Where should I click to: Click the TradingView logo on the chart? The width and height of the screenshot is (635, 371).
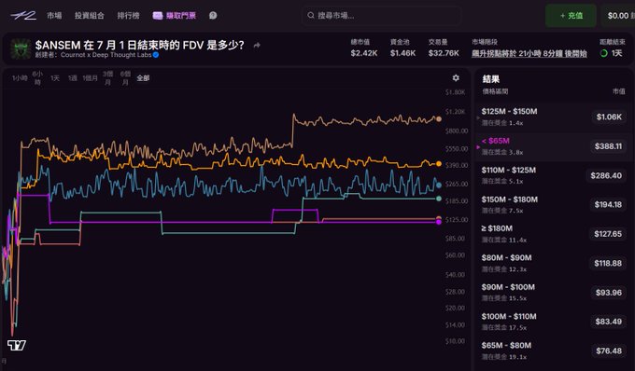[x=17, y=345]
